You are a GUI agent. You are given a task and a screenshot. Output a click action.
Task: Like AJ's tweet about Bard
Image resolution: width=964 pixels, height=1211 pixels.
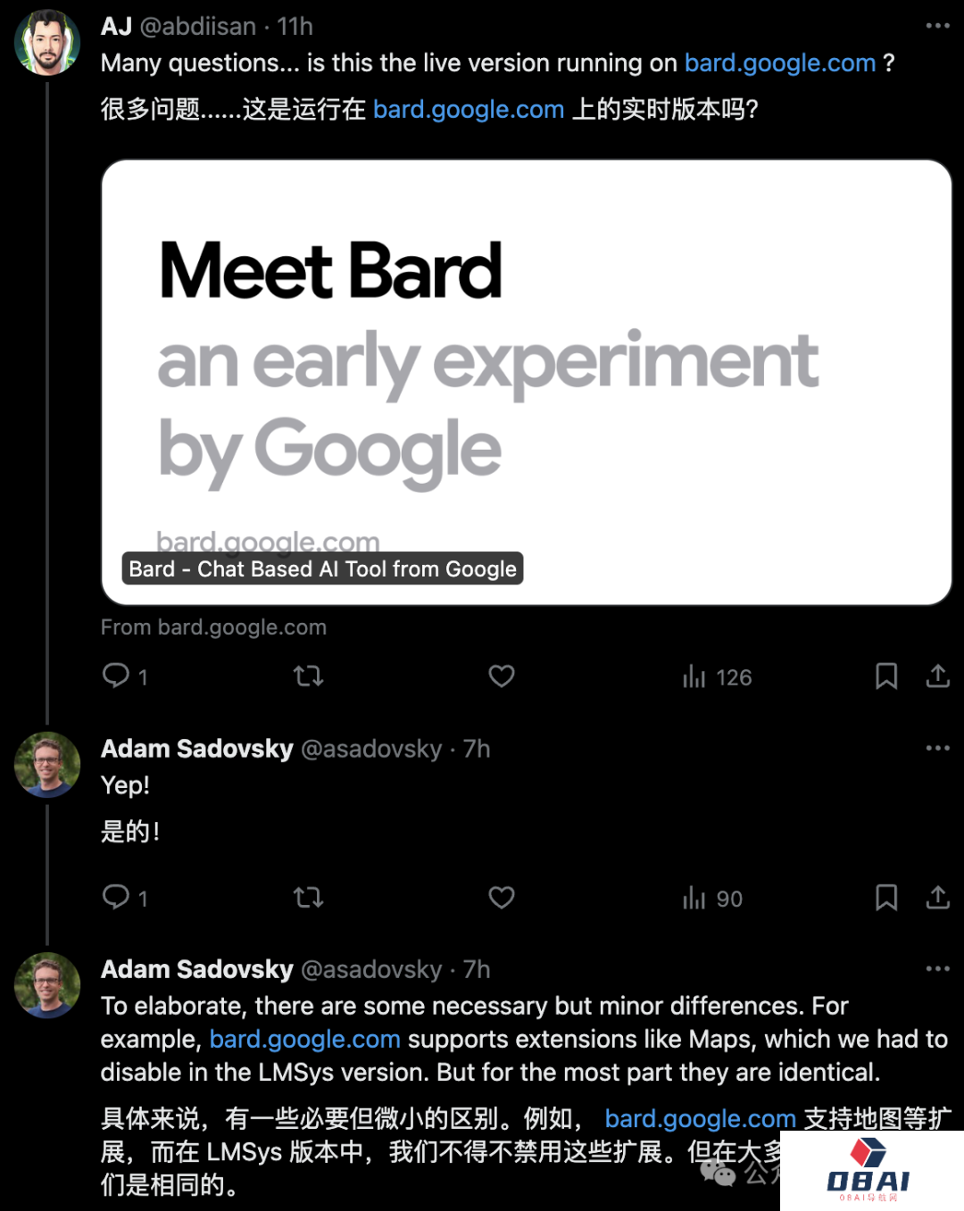tap(502, 676)
